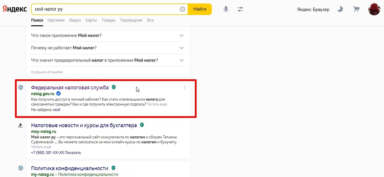Click the green verified shield next to Федеральная налоговая служба
The height and width of the screenshot is (177, 384).
tap(114, 87)
